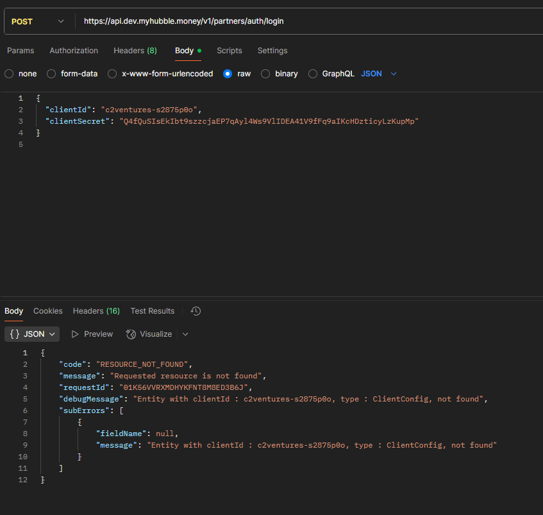Expand the chevron next to Visualize
The image size is (543, 515).
coord(185,334)
